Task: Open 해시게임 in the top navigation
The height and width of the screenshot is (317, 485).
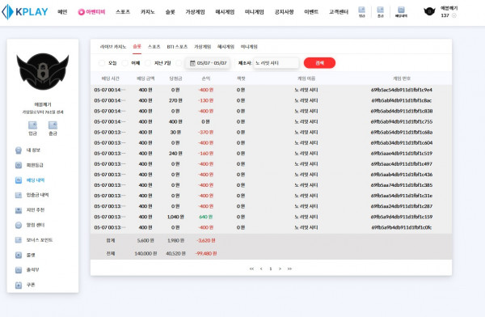Action: click(x=225, y=12)
